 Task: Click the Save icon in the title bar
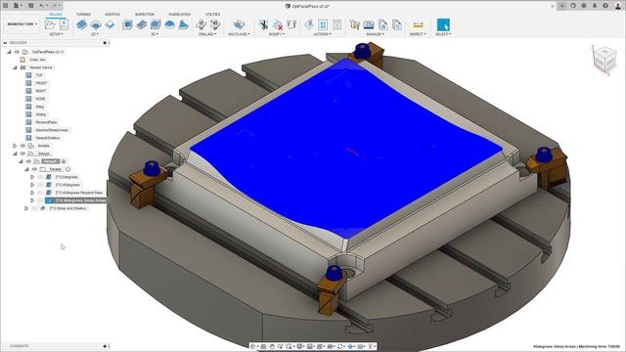click(x=30, y=6)
